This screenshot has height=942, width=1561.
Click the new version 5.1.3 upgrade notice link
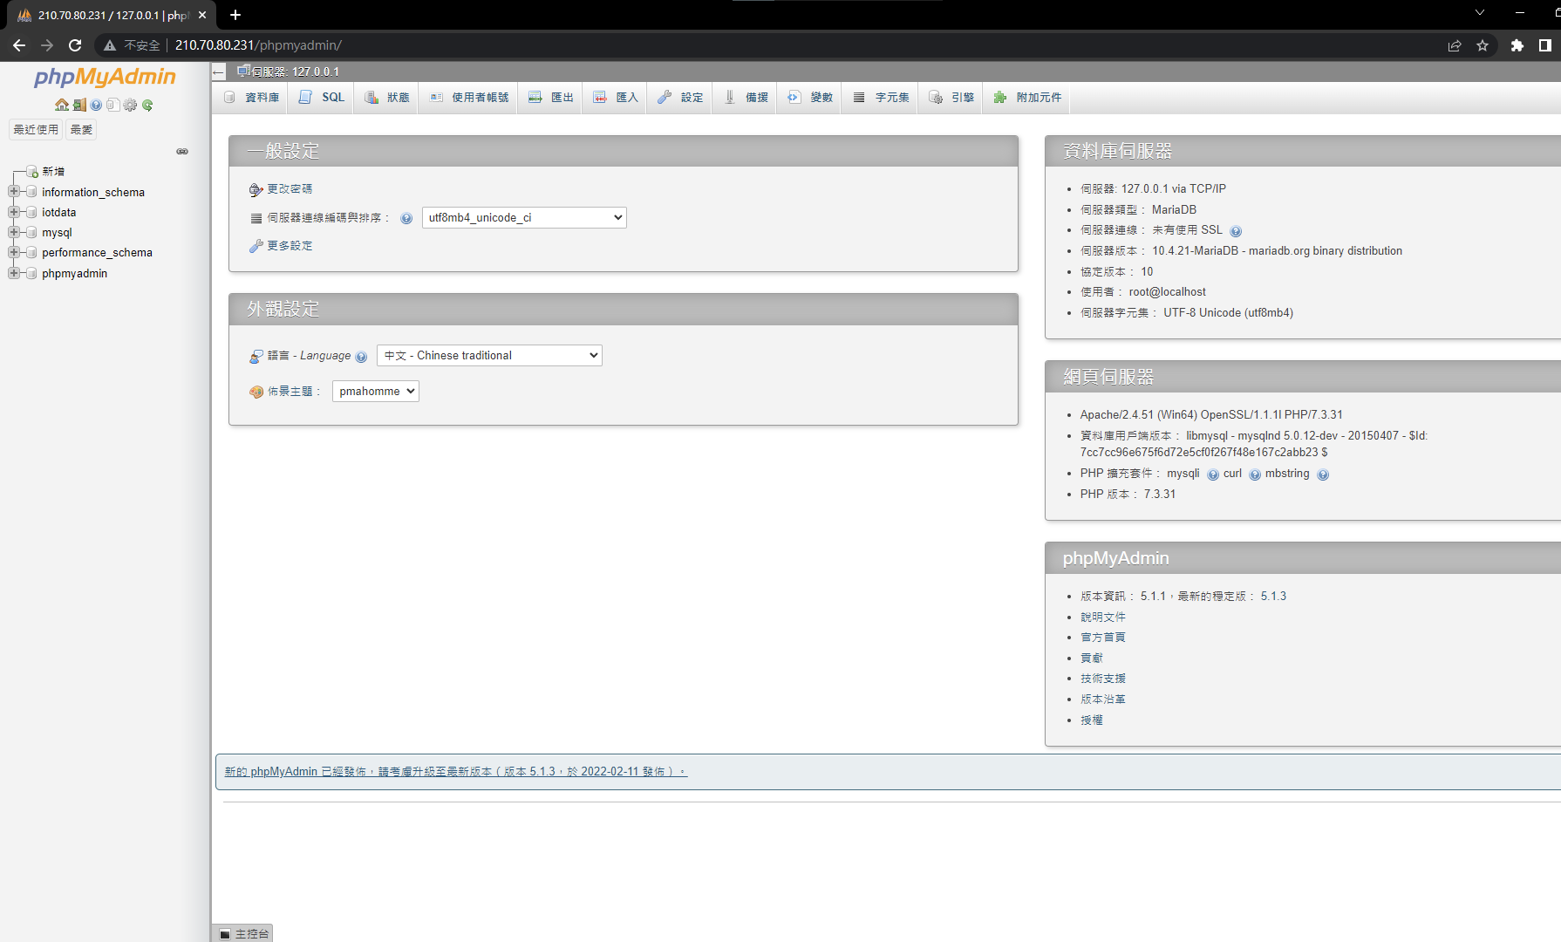tap(456, 772)
